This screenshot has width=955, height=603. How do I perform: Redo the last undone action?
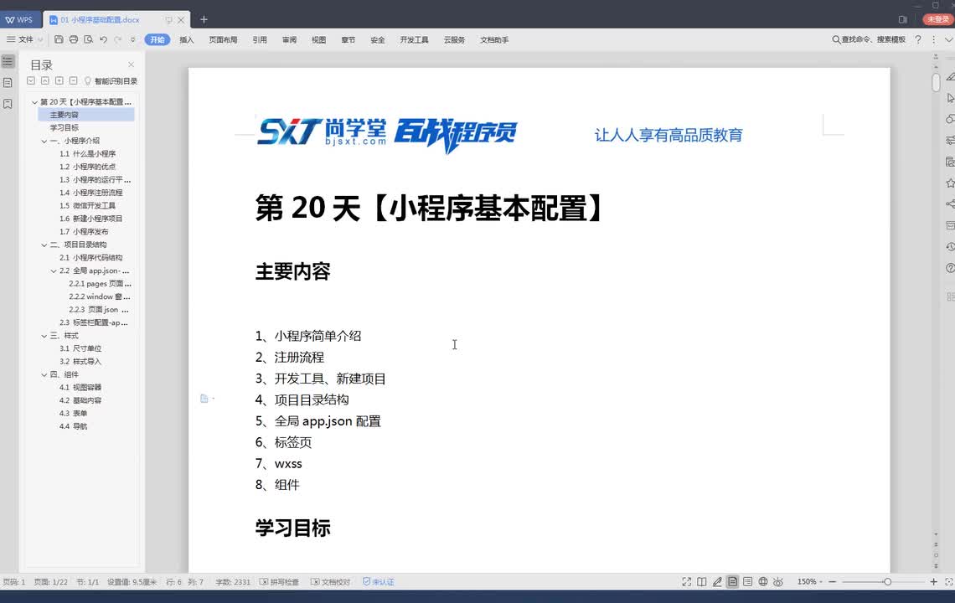pyautogui.click(x=118, y=39)
